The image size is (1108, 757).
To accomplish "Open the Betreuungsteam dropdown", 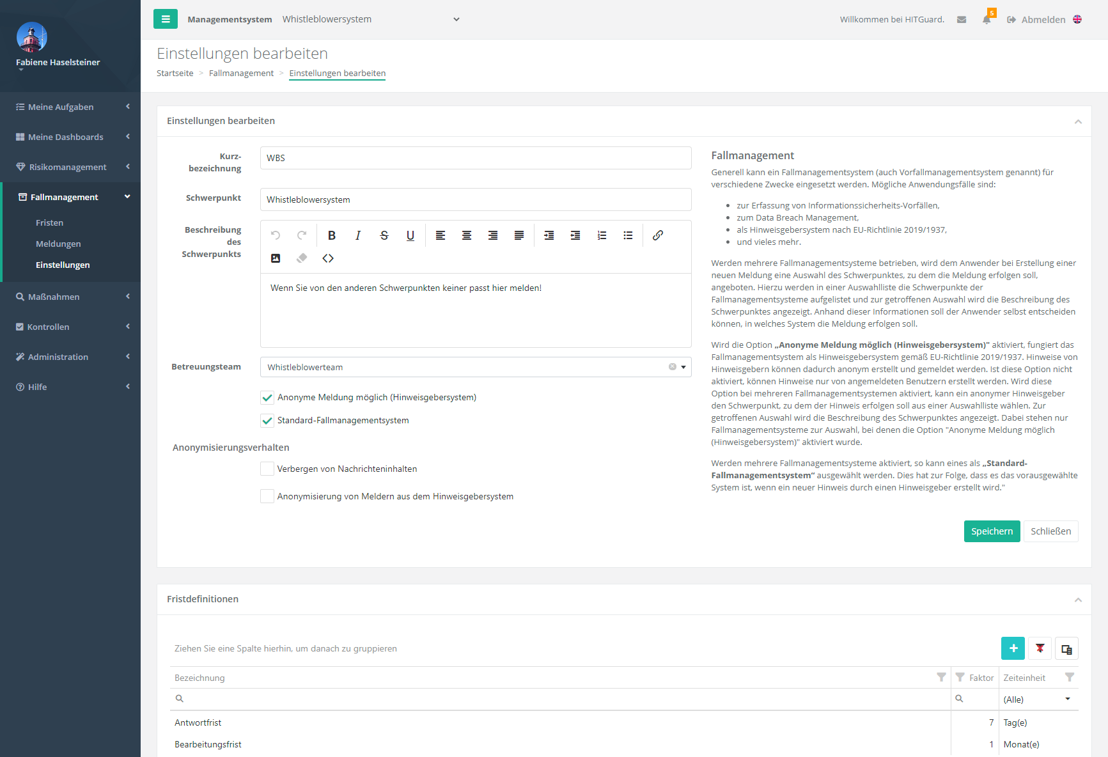I will pos(683,367).
